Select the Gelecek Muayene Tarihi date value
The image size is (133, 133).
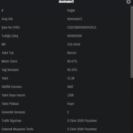[x=82, y=129]
